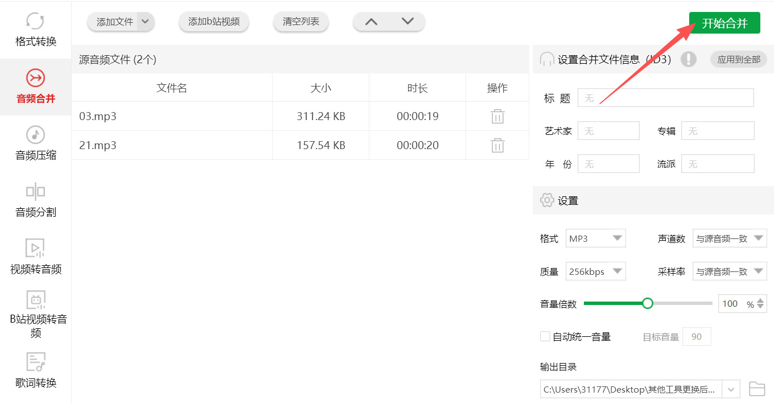774x404 pixels.
Task: Click the headphone icon by 设置合并文件信息
Action: [x=546, y=59]
